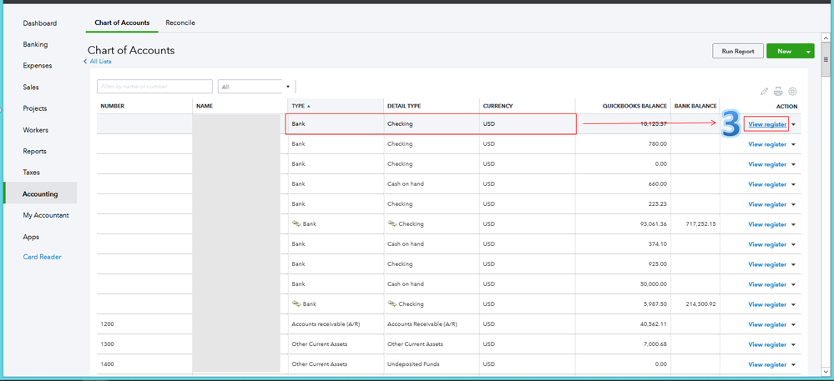Open Banking in the left sidebar
834x381 pixels.
pyautogui.click(x=35, y=44)
